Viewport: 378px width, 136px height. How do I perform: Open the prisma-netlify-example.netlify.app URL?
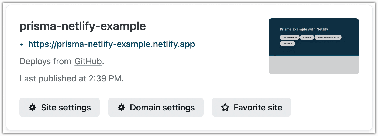pos(111,44)
